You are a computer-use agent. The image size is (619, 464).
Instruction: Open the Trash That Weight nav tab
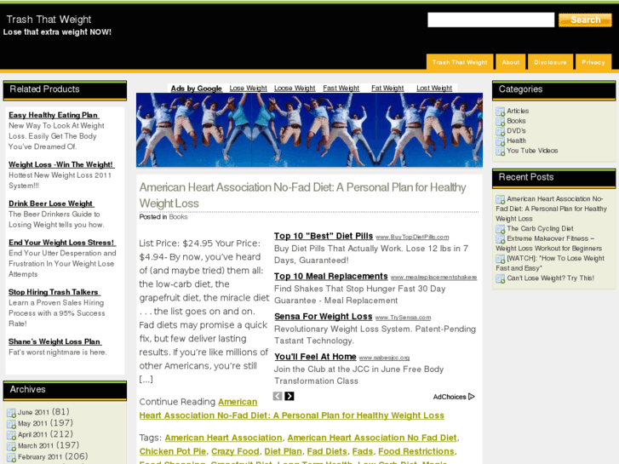[460, 62]
